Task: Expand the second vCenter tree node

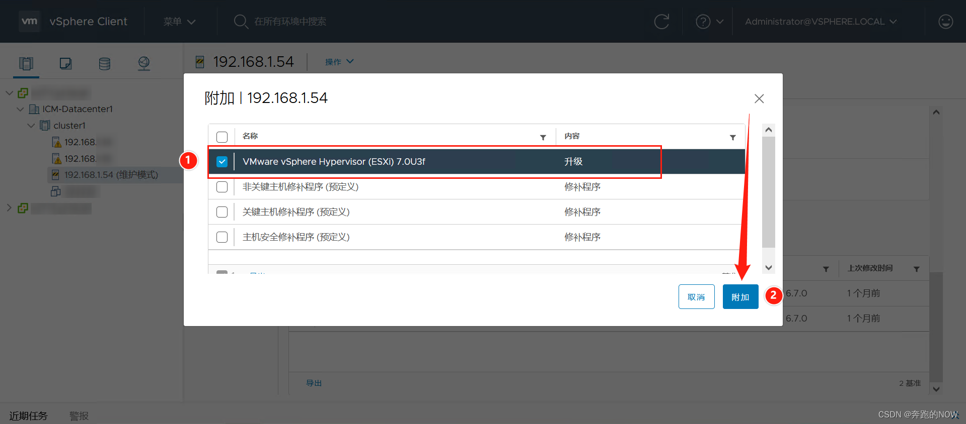Action: pos(9,208)
